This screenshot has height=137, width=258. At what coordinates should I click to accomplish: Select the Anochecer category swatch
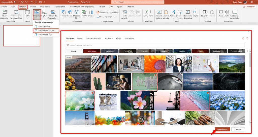(x=92, y=51)
